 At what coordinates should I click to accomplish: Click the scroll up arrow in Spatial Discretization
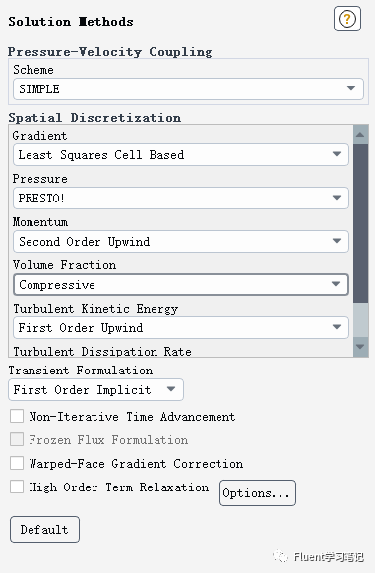[x=360, y=135]
